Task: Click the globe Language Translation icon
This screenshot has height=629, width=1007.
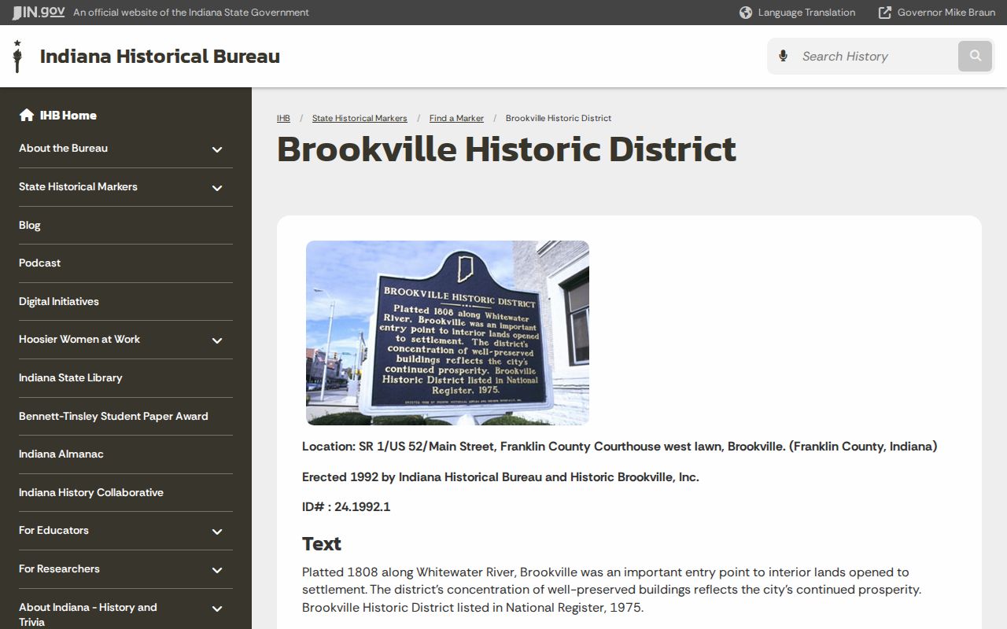Action: [746, 13]
